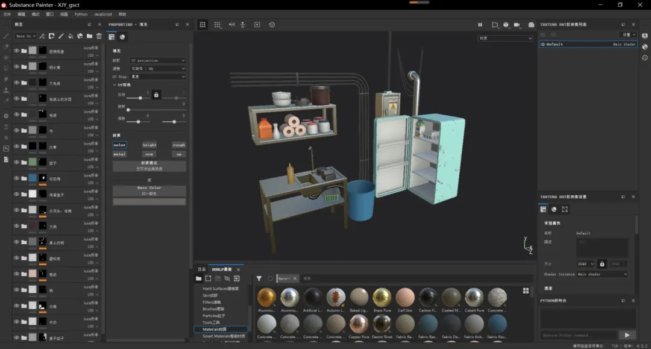Viewport: 651px width, 349px height.
Task: Click the Base Color uniform color button
Action: pyautogui.click(x=149, y=190)
